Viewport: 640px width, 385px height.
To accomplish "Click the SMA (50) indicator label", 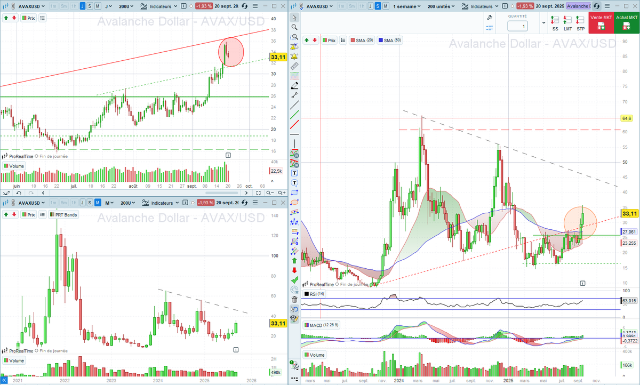I will pyautogui.click(x=389, y=40).
